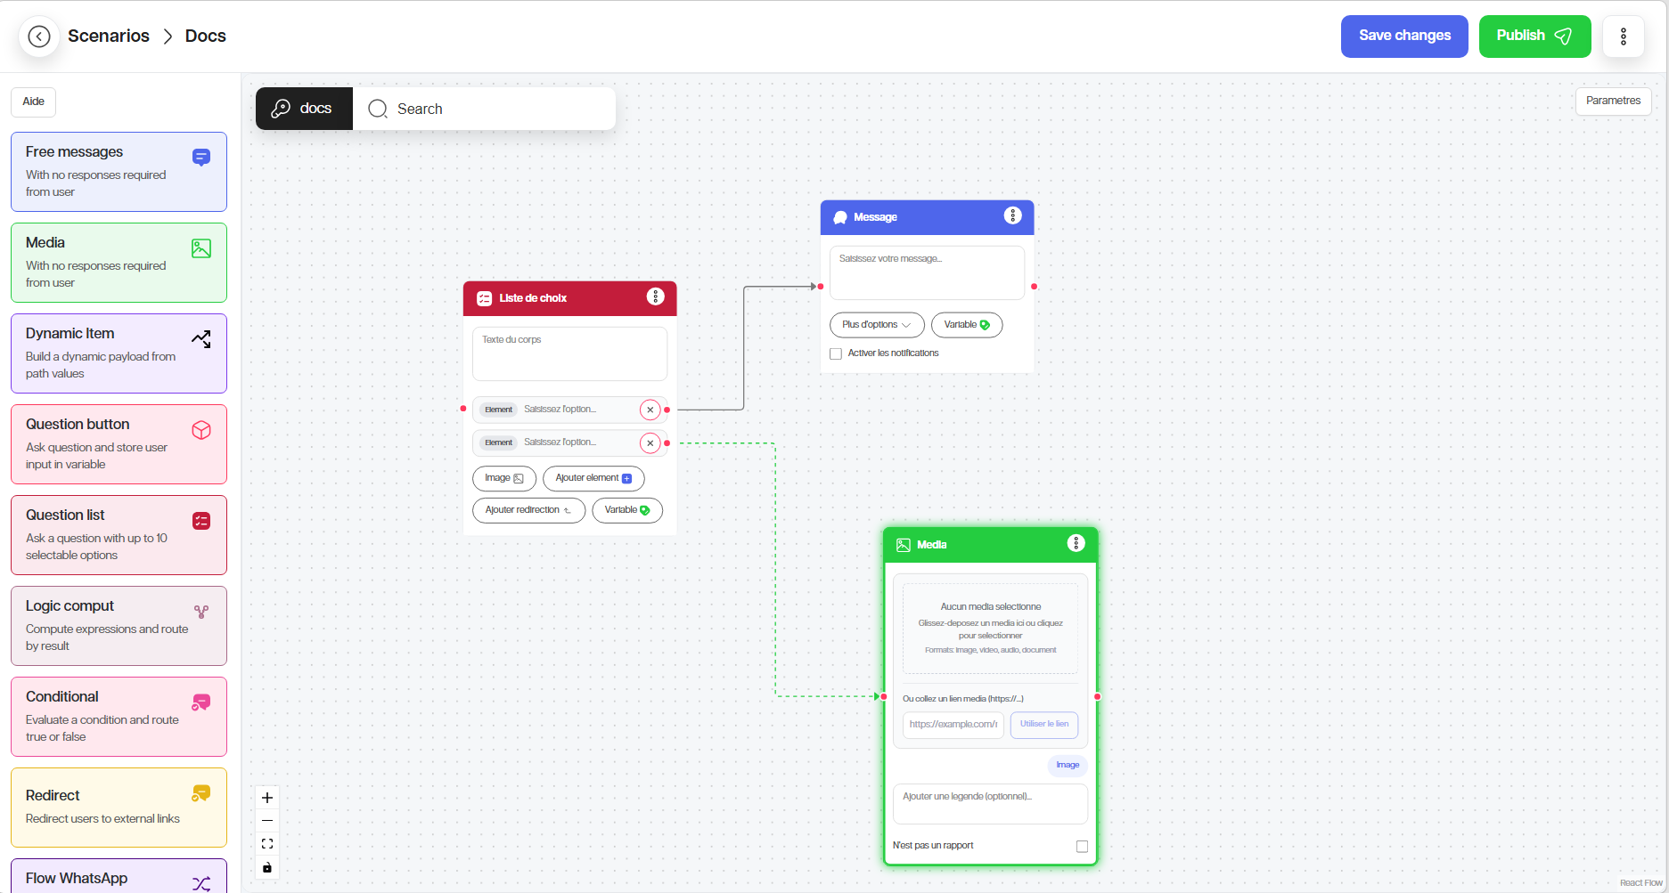The height and width of the screenshot is (893, 1669).
Task: Click the Save changes button
Action: 1403,37
